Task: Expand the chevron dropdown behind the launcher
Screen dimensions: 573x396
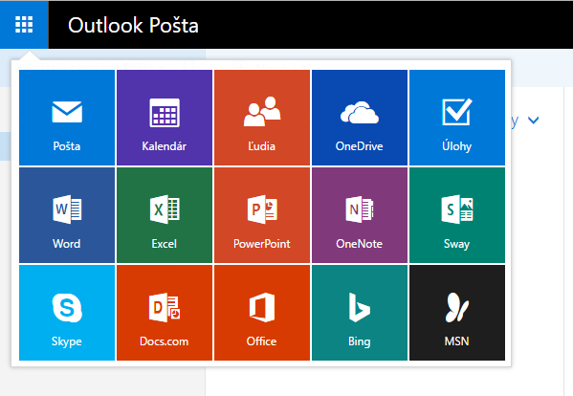Action: (534, 120)
